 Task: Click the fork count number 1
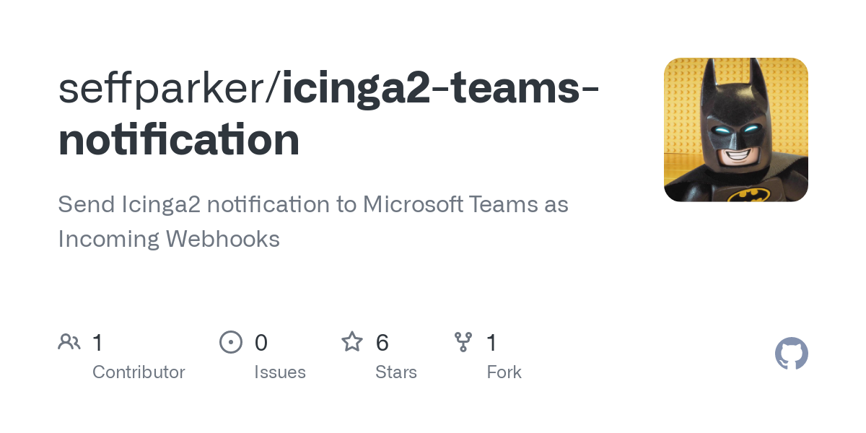(x=492, y=342)
